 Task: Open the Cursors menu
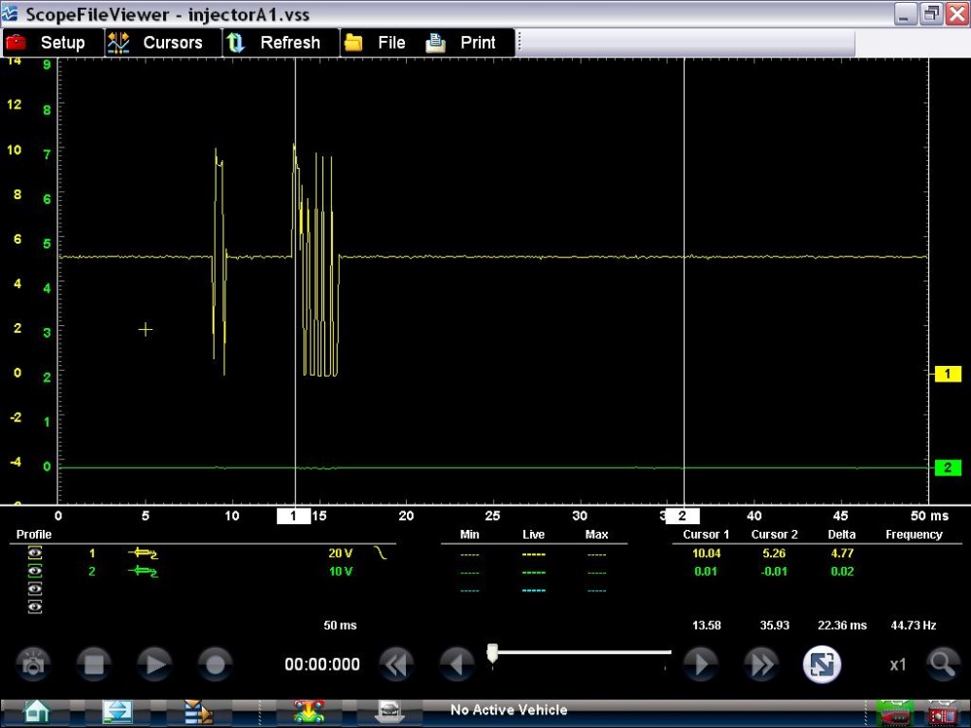coord(155,43)
